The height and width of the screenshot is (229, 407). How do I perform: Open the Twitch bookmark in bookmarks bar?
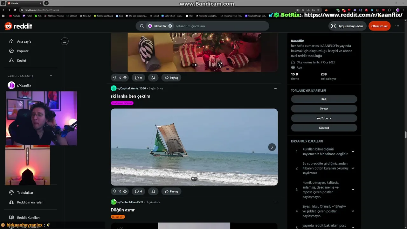click(27, 16)
